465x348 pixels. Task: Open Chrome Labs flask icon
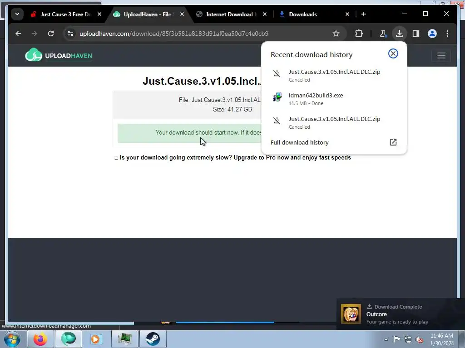coord(383,34)
